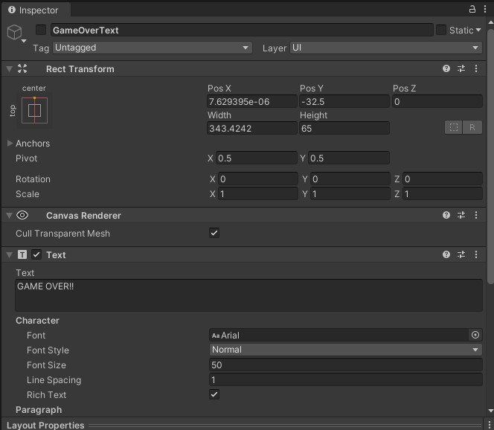Click the Inspector vertical scrollbar thumb
This screenshot has height=430, width=494.
click(x=490, y=156)
